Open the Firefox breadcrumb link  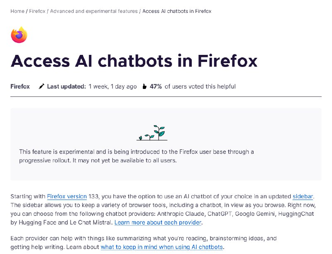coord(37,11)
